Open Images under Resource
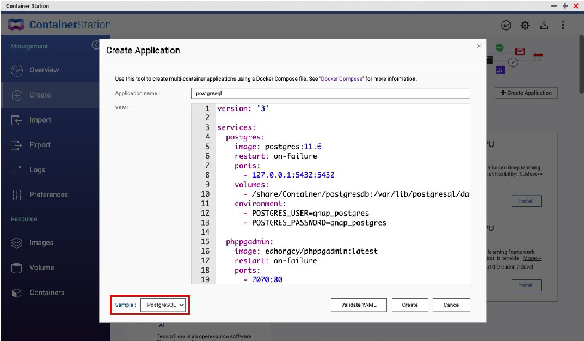 tap(41, 243)
